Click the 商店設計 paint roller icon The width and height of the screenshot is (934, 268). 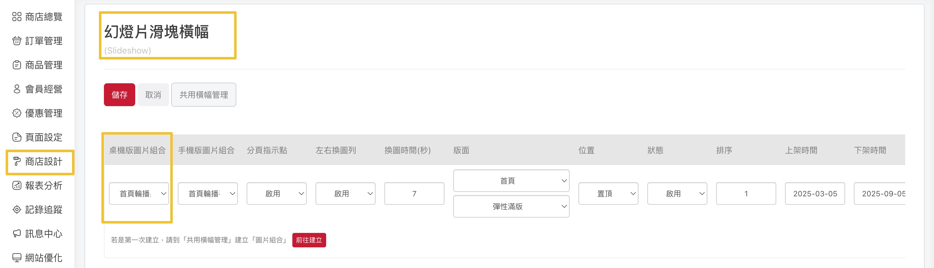tap(17, 161)
